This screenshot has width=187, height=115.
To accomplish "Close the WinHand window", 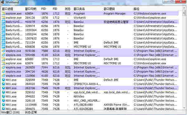I will click(181, 2).
